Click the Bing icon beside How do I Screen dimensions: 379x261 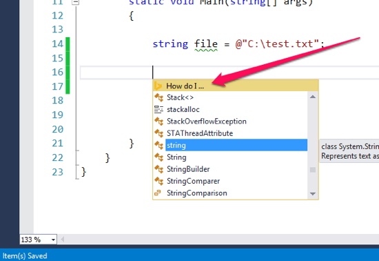pyautogui.click(x=158, y=86)
